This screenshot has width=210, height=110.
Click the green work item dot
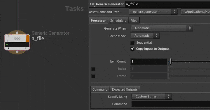pyautogui.click(x=7, y=45)
